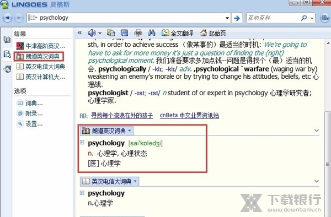Select 英汉计算机大 result entry
The width and height of the screenshot is (331, 217).
click(x=41, y=77)
